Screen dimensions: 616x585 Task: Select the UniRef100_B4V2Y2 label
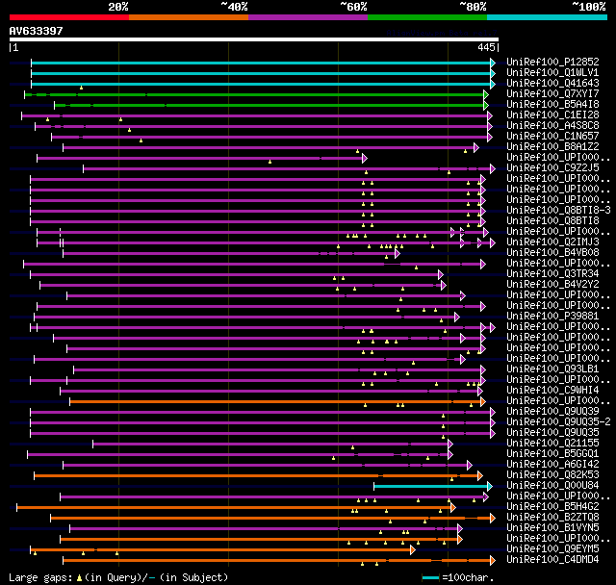[552, 285]
